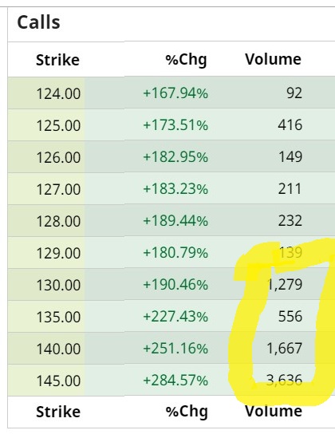This screenshot has height=438, width=335.
Task: Click the +190.46% change value
Action: [x=175, y=285]
